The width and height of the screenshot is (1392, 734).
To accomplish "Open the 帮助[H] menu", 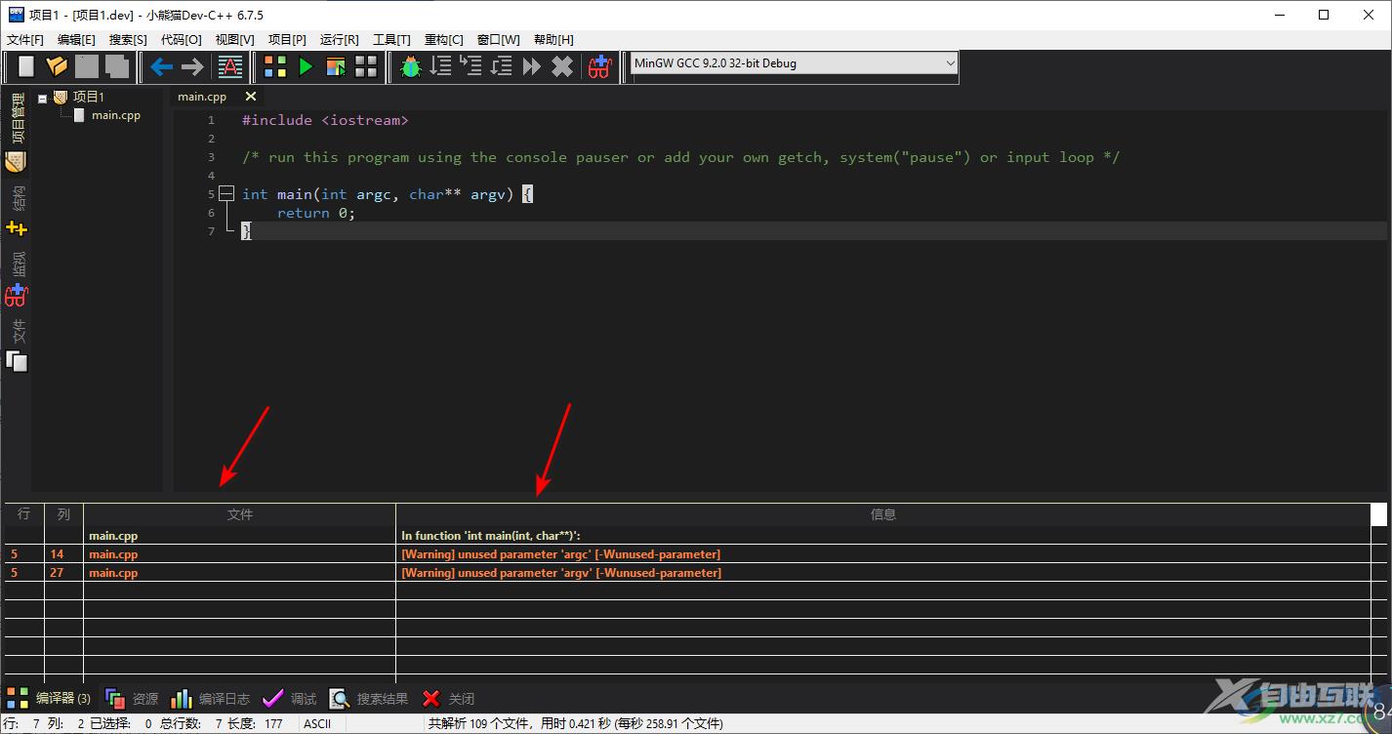I will 553,40.
